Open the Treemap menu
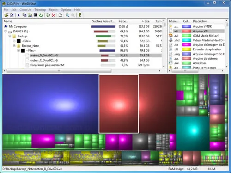The height and width of the screenshot is (173, 231). 40,10
